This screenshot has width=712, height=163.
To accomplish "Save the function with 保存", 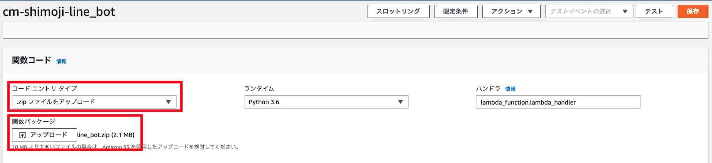I will 693,11.
